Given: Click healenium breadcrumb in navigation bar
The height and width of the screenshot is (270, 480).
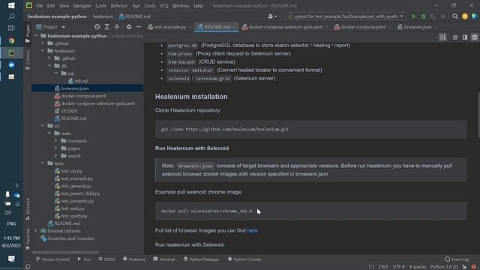Looking at the screenshot, I should [103, 16].
